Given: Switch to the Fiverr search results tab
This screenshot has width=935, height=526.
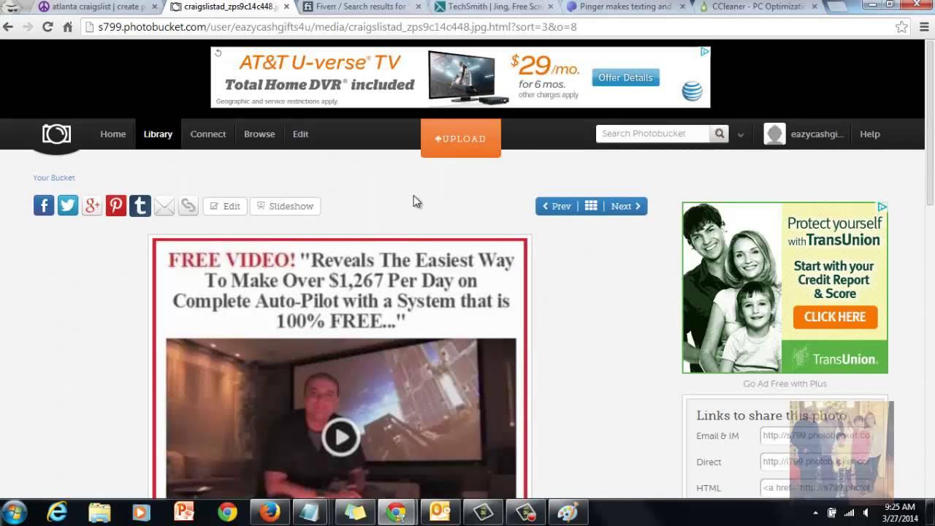Looking at the screenshot, I should click(360, 7).
